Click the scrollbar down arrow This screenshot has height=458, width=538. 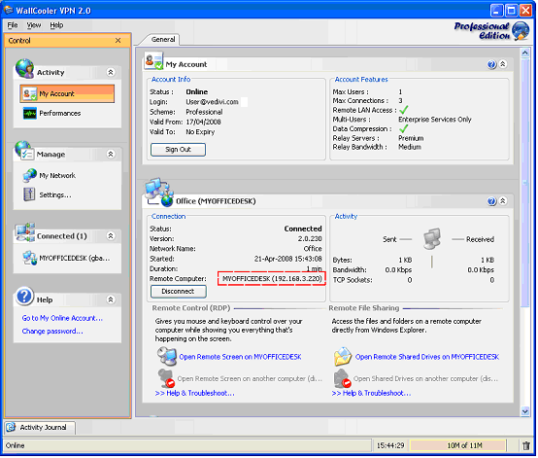click(525, 411)
